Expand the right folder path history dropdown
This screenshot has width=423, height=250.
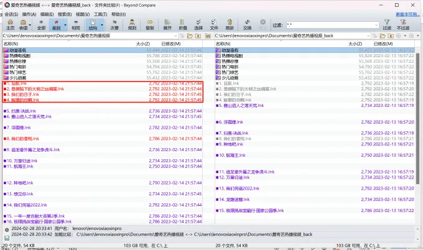(368, 36)
